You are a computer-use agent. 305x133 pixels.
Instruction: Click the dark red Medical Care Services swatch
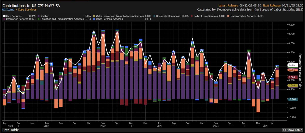pos(191,16)
